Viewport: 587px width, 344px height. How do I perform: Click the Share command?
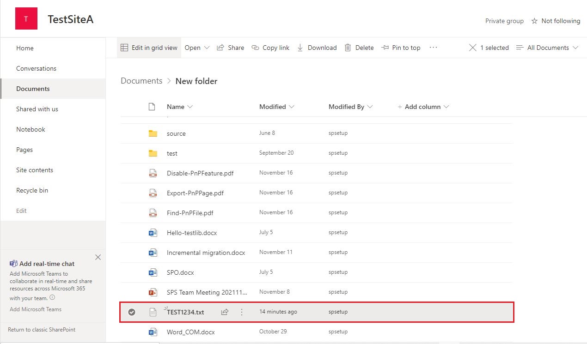230,48
